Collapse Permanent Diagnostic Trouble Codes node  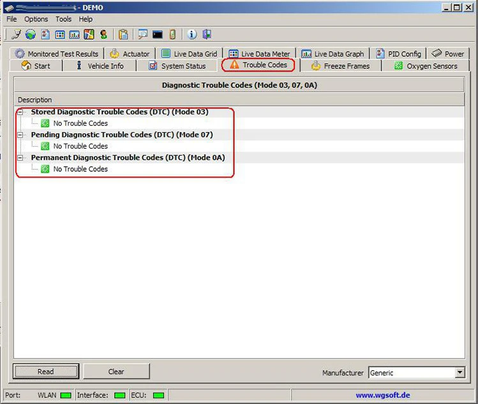[20, 158]
